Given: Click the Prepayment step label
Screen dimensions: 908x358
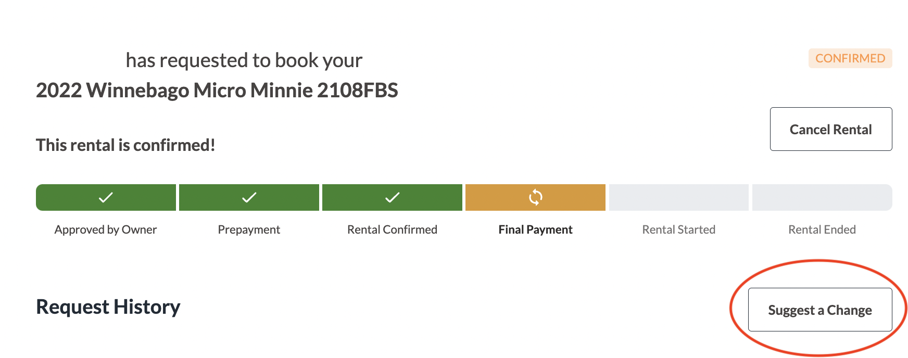Looking at the screenshot, I should pyautogui.click(x=249, y=229).
